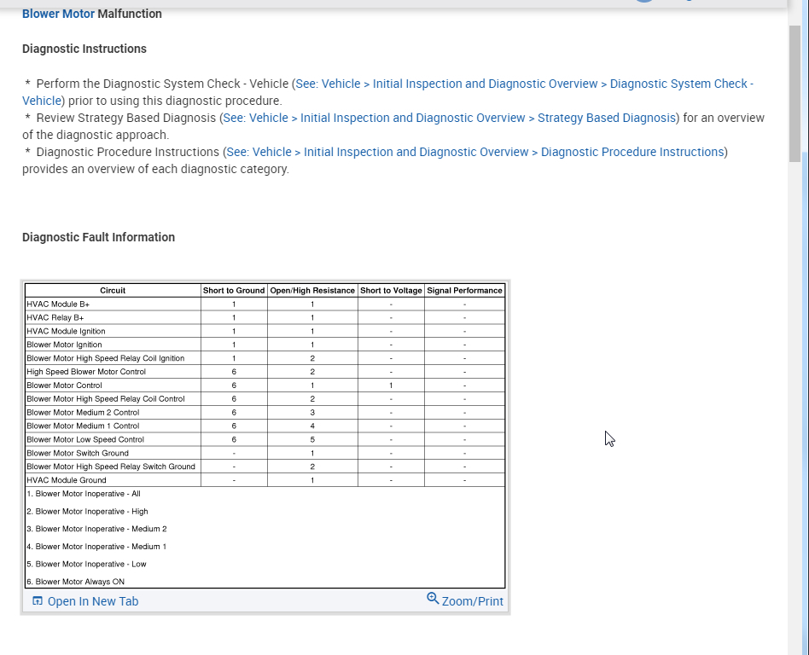Click Short to Voltage value for Blower Motor Control
809x655 pixels.
point(391,385)
